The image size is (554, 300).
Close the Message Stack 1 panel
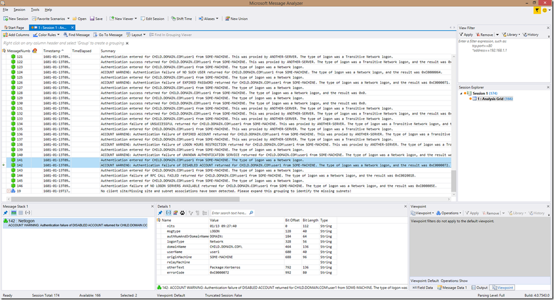pos(153,206)
